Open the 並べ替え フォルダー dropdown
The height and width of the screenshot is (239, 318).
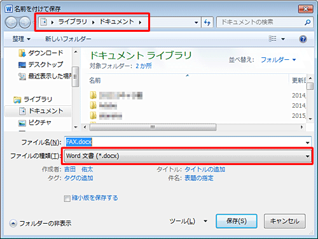point(278,60)
